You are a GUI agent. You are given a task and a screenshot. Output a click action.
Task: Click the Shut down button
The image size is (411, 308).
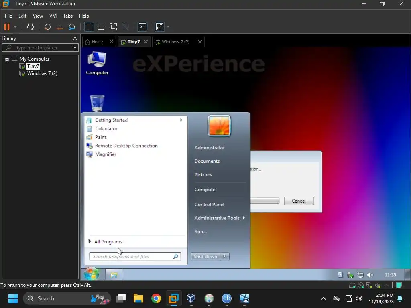205,257
